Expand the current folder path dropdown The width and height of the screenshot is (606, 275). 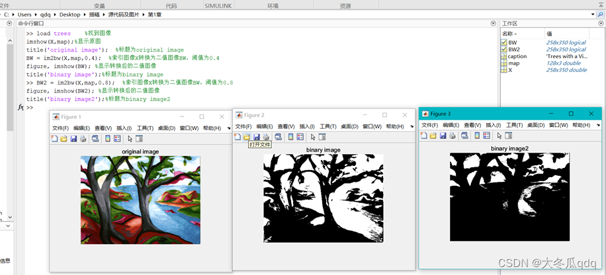coord(593,15)
